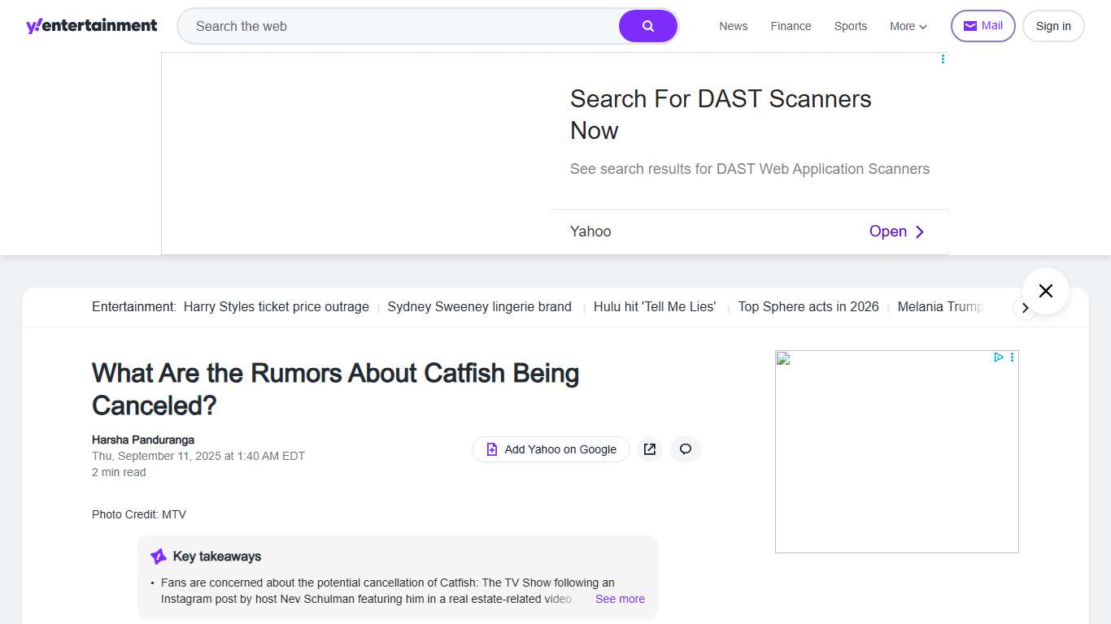The height and width of the screenshot is (624, 1111).
Task: Open the Sports section
Action: tap(850, 26)
